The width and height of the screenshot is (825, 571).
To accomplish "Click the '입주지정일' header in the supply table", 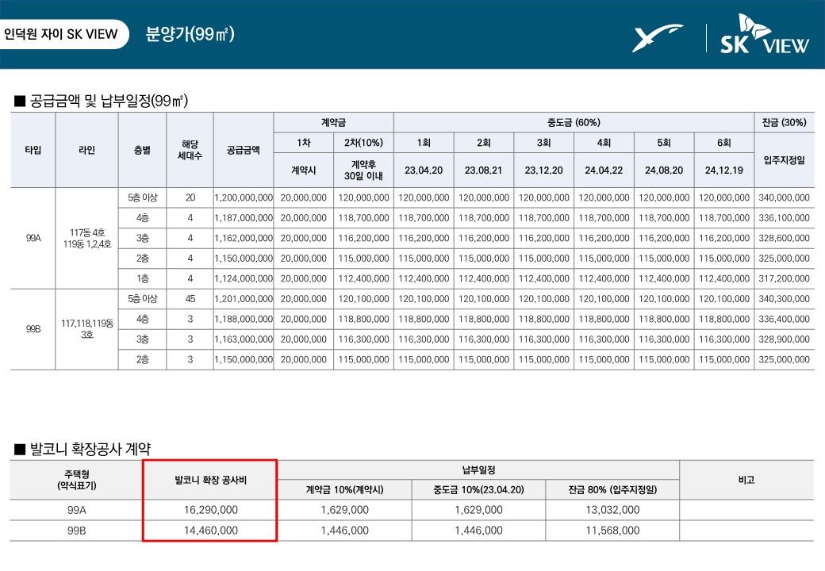I will tap(784, 160).
